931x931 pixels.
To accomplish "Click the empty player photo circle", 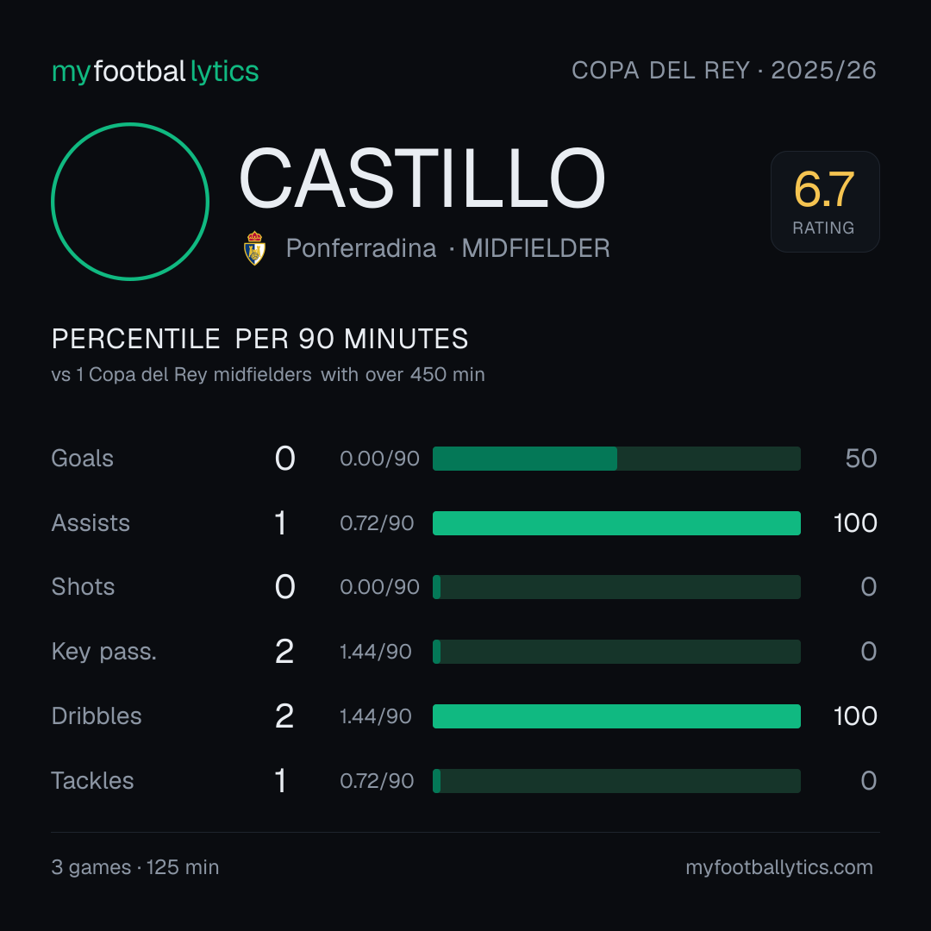I will pyautogui.click(x=130, y=201).
